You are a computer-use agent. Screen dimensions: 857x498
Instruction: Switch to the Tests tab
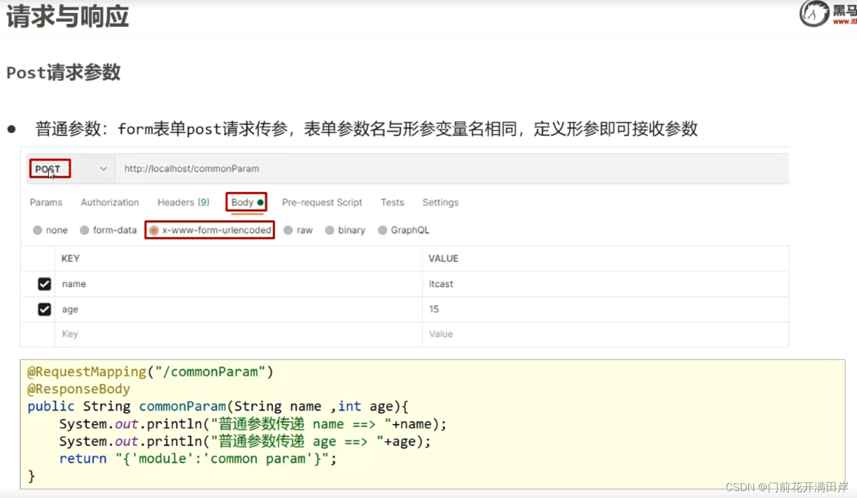(392, 202)
